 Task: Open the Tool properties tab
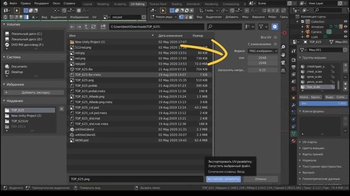pyautogui.click(x=294, y=51)
